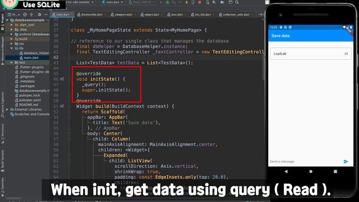Switch to the viewport.dart tab
This screenshot has width=359, height=202.
point(123,15)
